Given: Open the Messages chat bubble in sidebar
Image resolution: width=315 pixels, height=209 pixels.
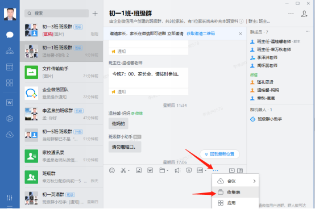Looking at the screenshot, I should click(x=10, y=35).
